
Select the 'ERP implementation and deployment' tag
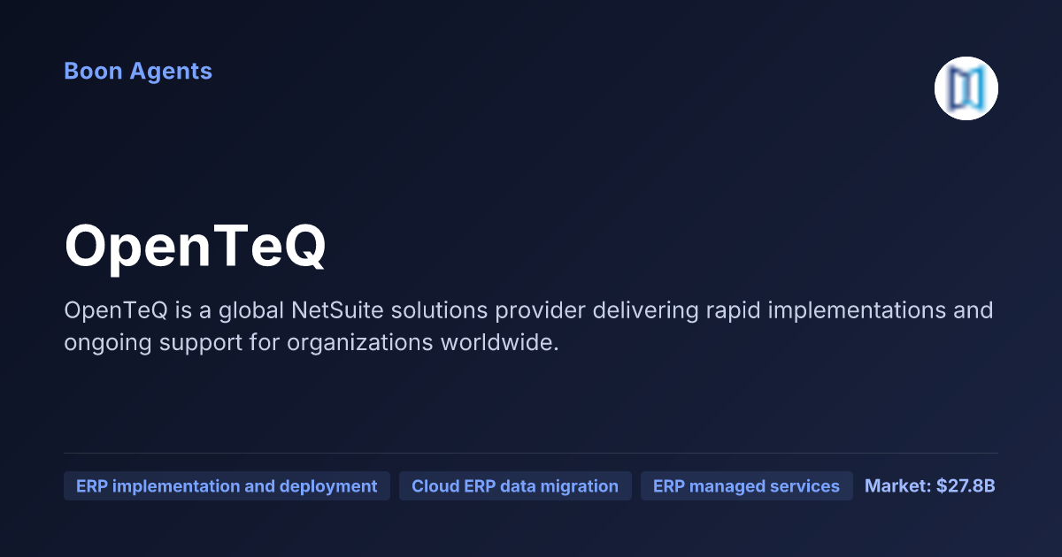tap(227, 486)
